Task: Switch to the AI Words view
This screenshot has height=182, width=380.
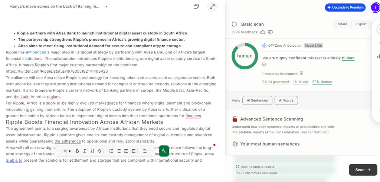Action: (x=286, y=100)
